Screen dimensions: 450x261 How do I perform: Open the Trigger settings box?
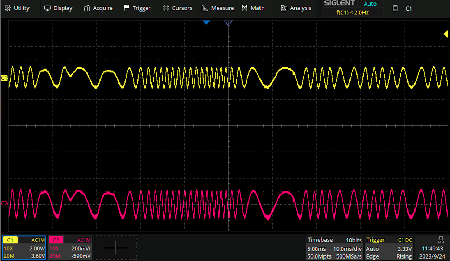click(x=389, y=248)
